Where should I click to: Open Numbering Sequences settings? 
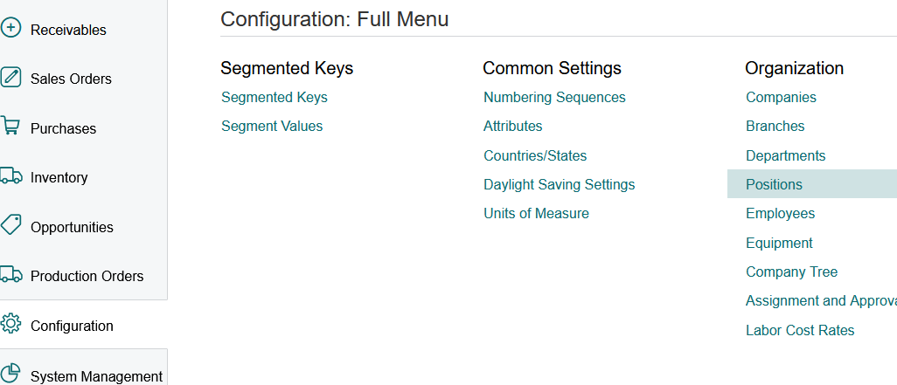(554, 97)
